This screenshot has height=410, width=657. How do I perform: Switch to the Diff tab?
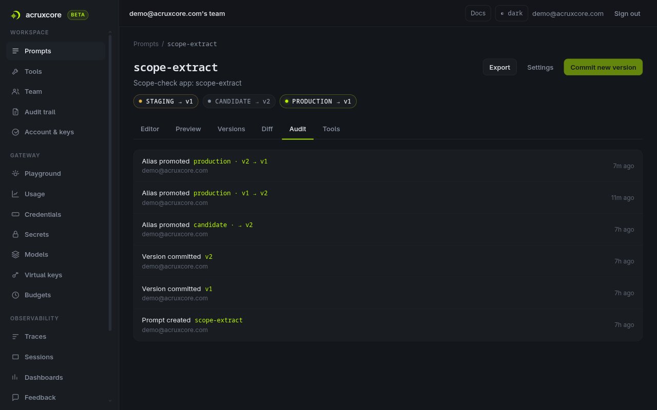pos(267,129)
